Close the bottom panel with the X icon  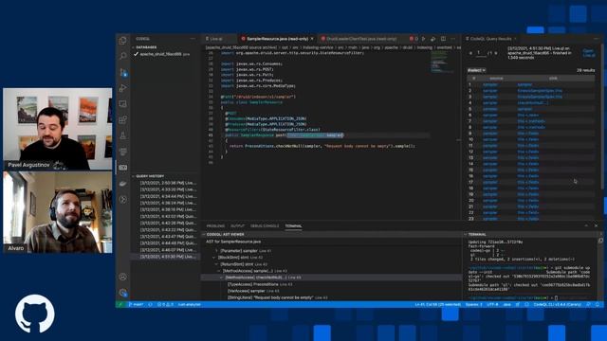point(597,225)
